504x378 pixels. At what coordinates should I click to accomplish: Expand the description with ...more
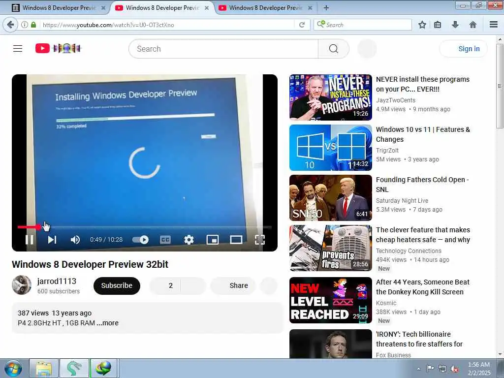click(x=108, y=323)
